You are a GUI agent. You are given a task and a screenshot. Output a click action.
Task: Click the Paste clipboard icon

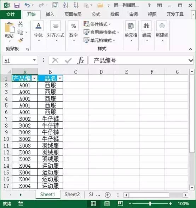(x=10, y=27)
